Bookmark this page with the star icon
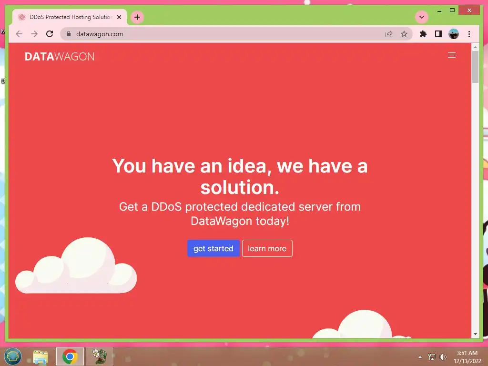488x366 pixels. pyautogui.click(x=404, y=34)
